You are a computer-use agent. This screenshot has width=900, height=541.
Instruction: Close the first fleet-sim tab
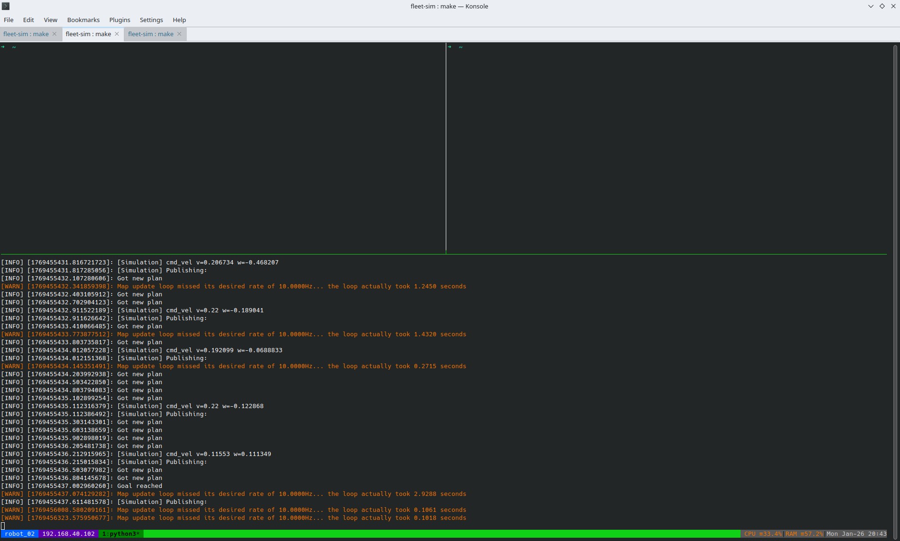(54, 34)
